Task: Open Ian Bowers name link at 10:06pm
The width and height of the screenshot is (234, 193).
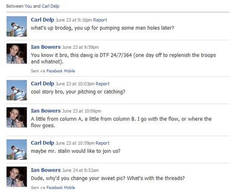Action: click(x=46, y=111)
